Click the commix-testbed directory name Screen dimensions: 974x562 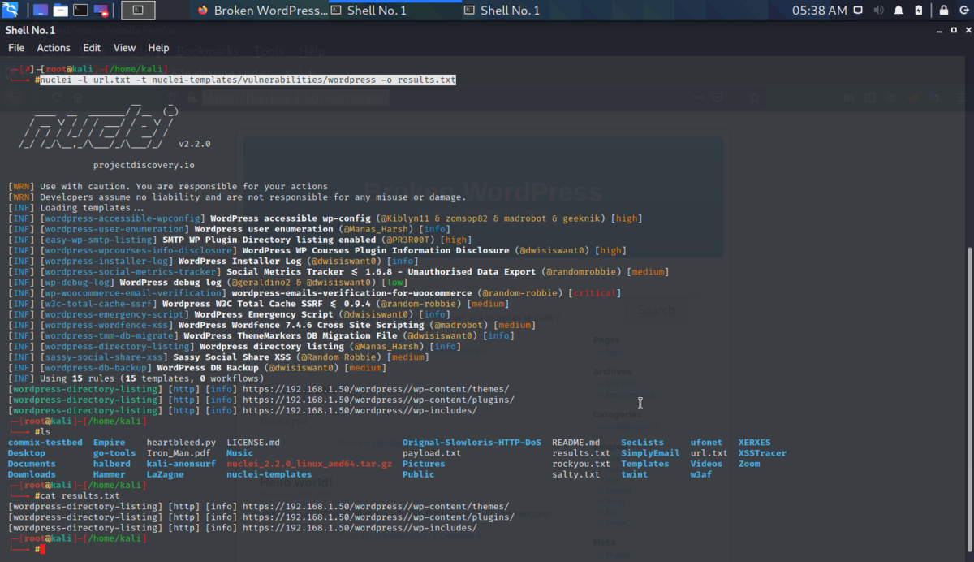pyautogui.click(x=45, y=443)
